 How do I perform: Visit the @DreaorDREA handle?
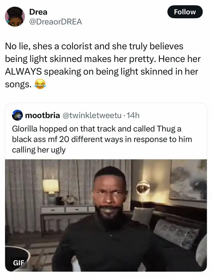[x=55, y=22]
